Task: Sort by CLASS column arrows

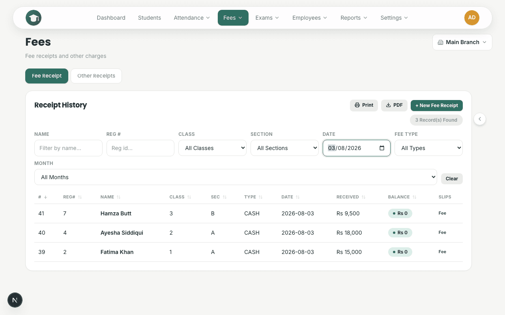Action: (189, 197)
